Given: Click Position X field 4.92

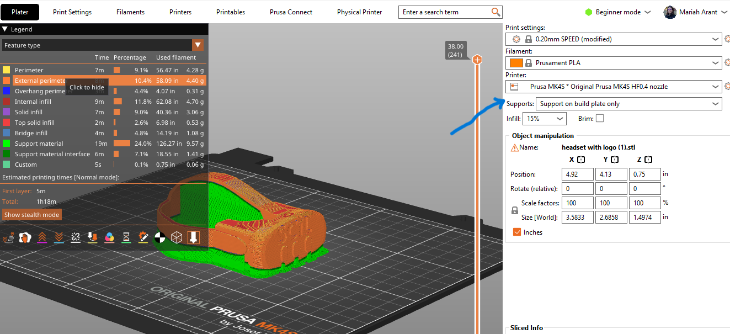Looking at the screenshot, I should pyautogui.click(x=577, y=174).
